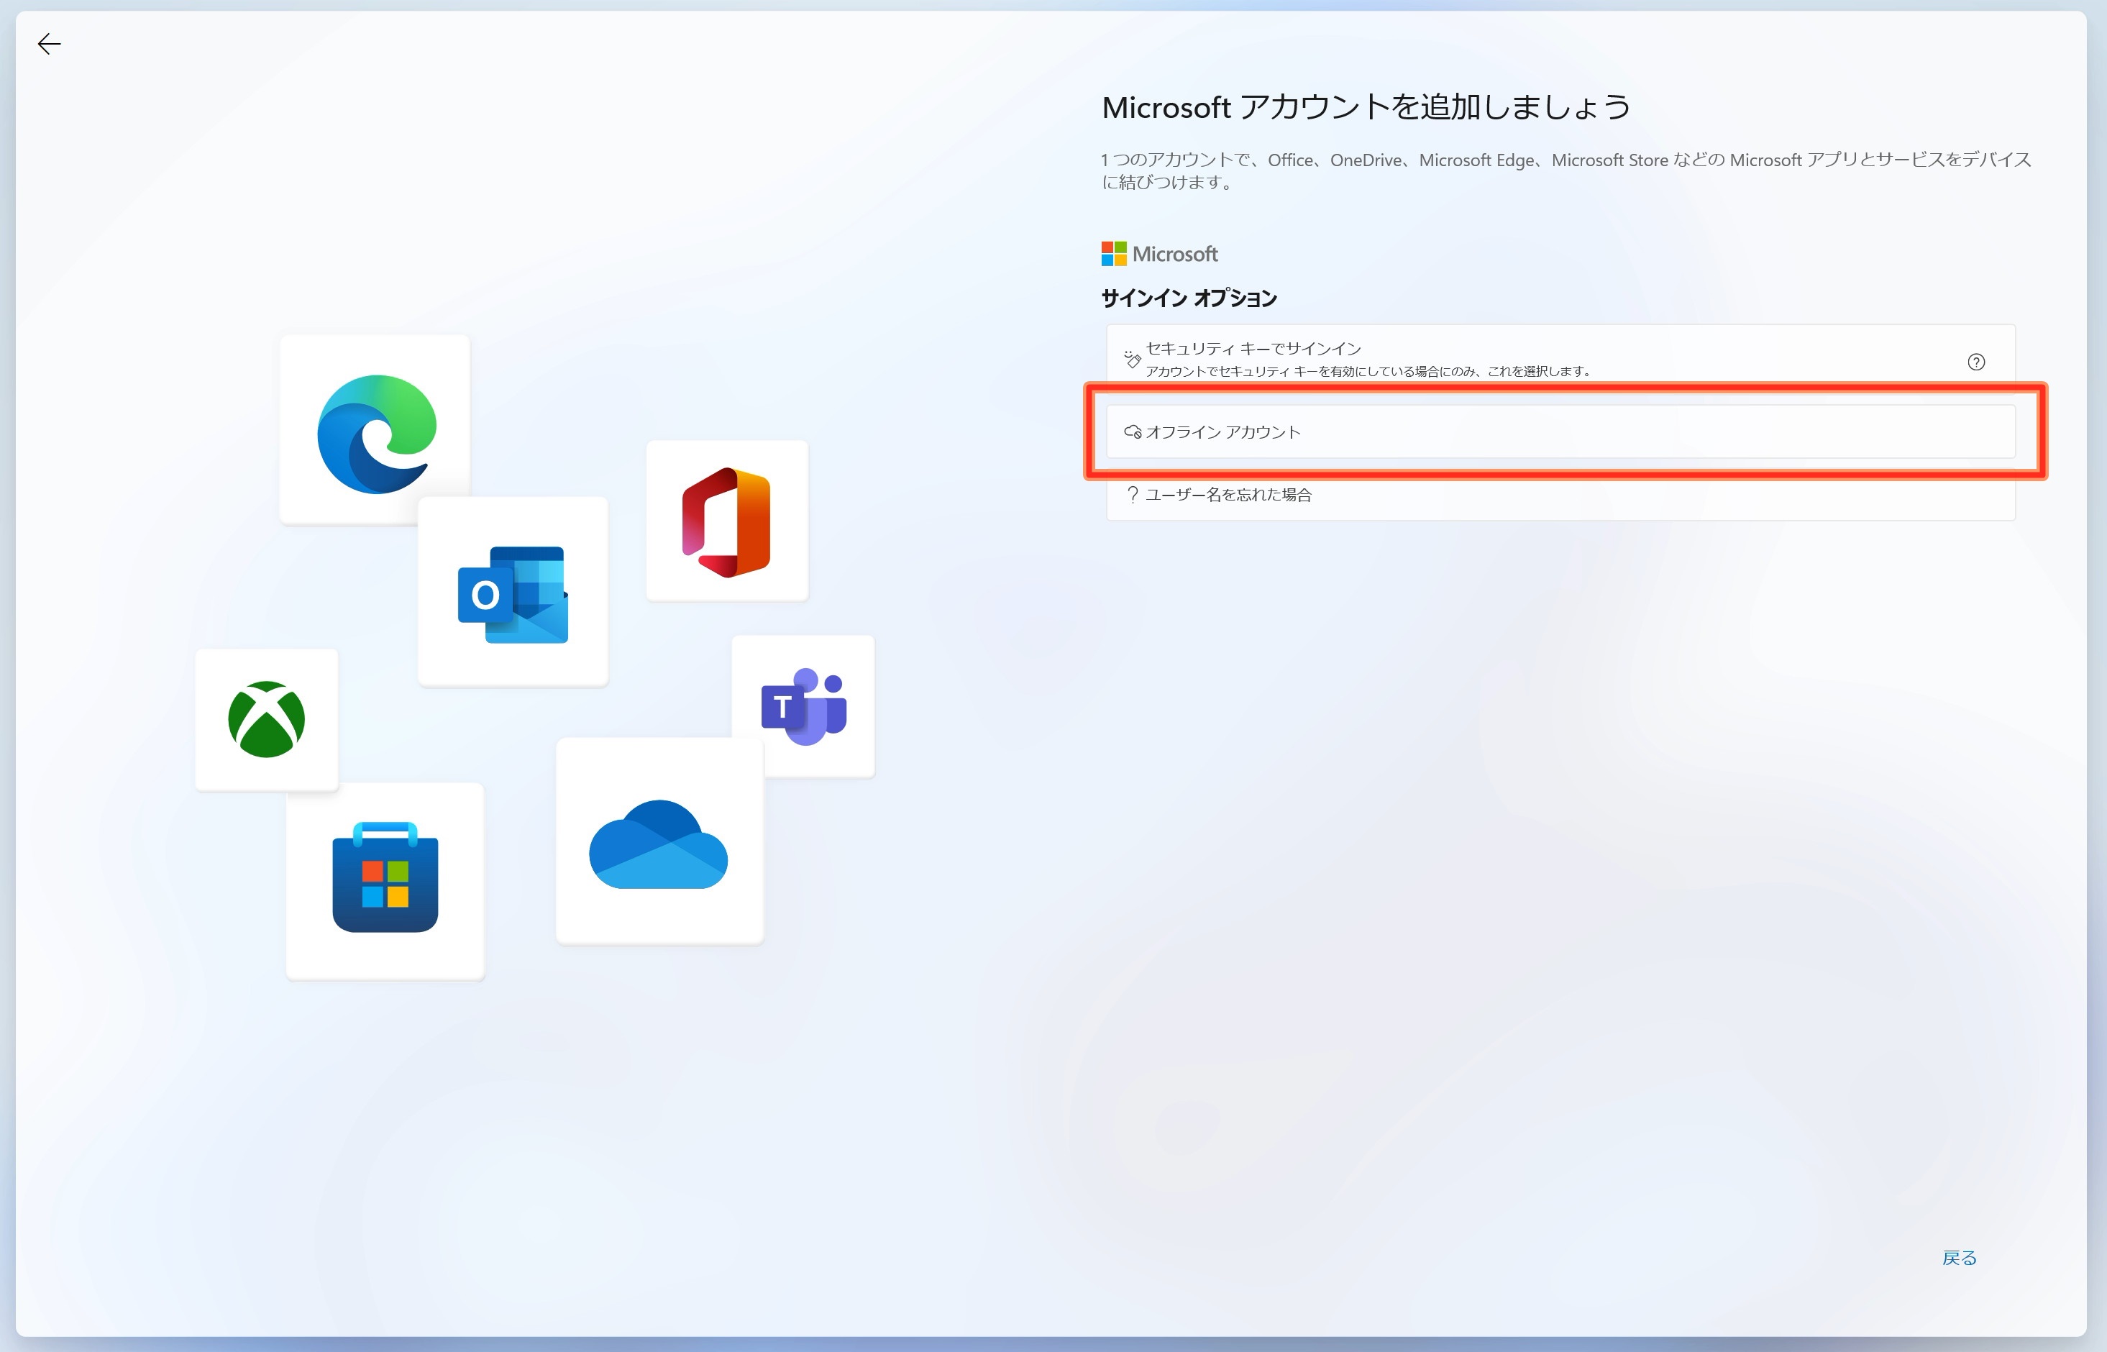Click the Xbox app icon
Image resolution: width=2107 pixels, height=1352 pixels.
click(267, 719)
